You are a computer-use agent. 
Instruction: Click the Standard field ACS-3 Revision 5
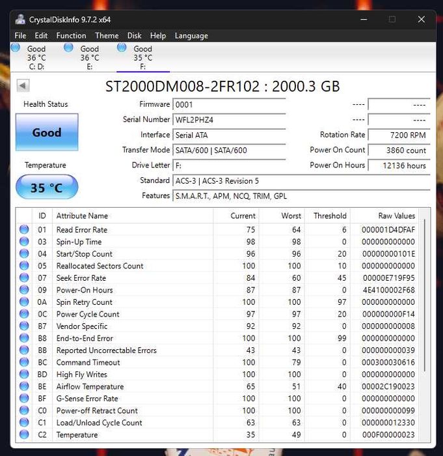[301, 180]
